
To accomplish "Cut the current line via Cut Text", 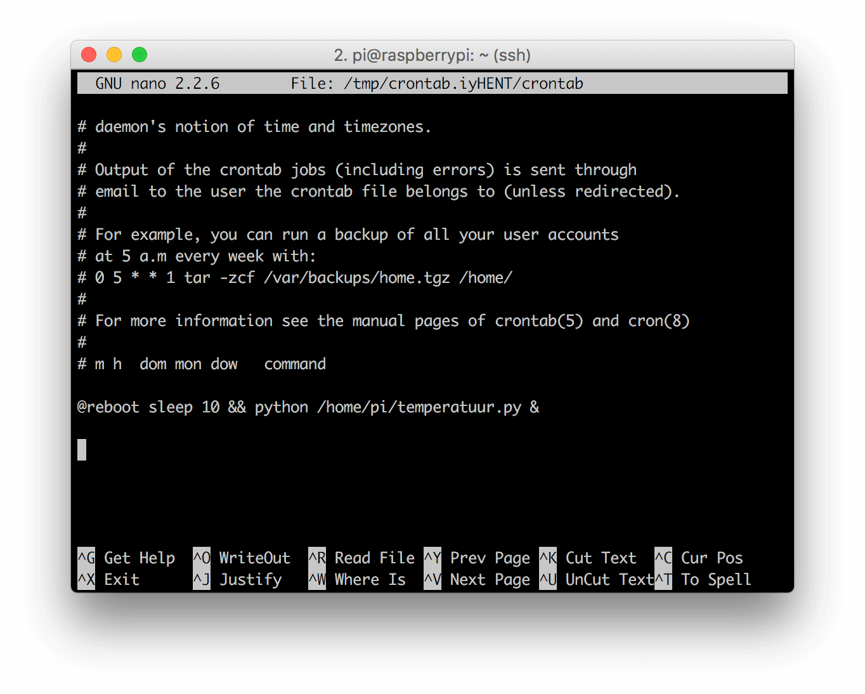I will click(x=600, y=558).
